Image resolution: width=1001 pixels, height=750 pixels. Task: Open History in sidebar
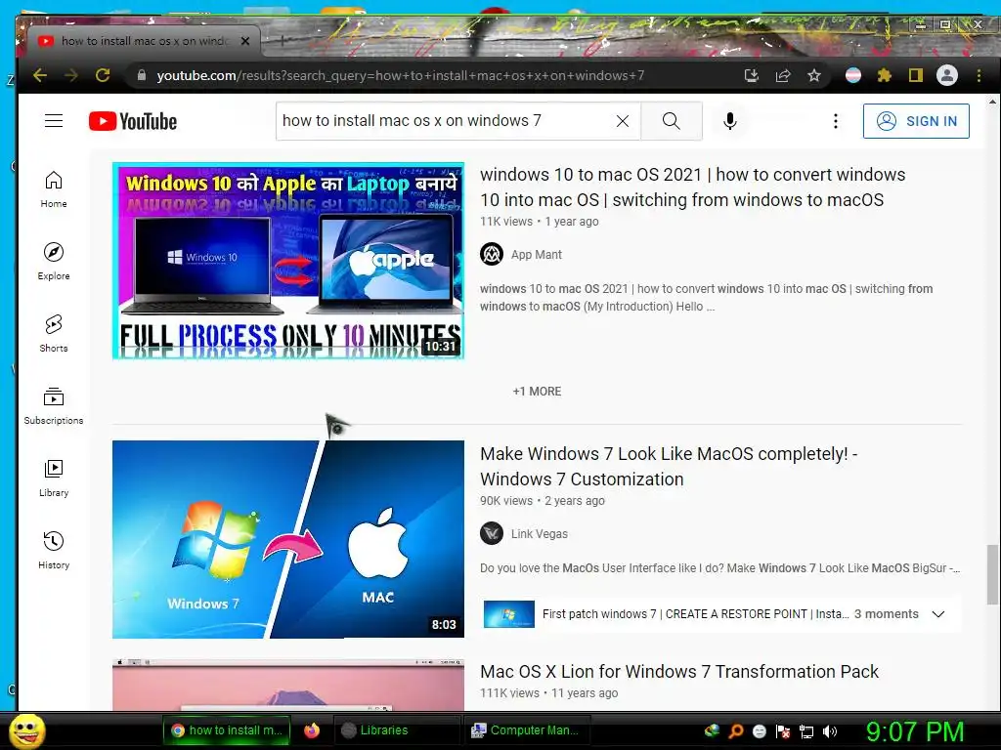click(x=54, y=551)
